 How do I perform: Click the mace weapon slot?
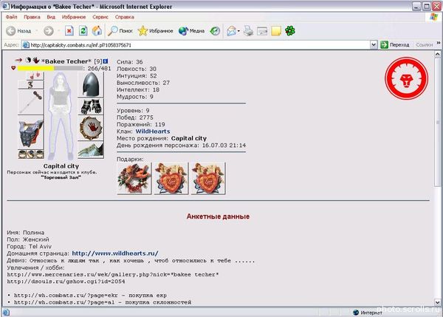31,102
